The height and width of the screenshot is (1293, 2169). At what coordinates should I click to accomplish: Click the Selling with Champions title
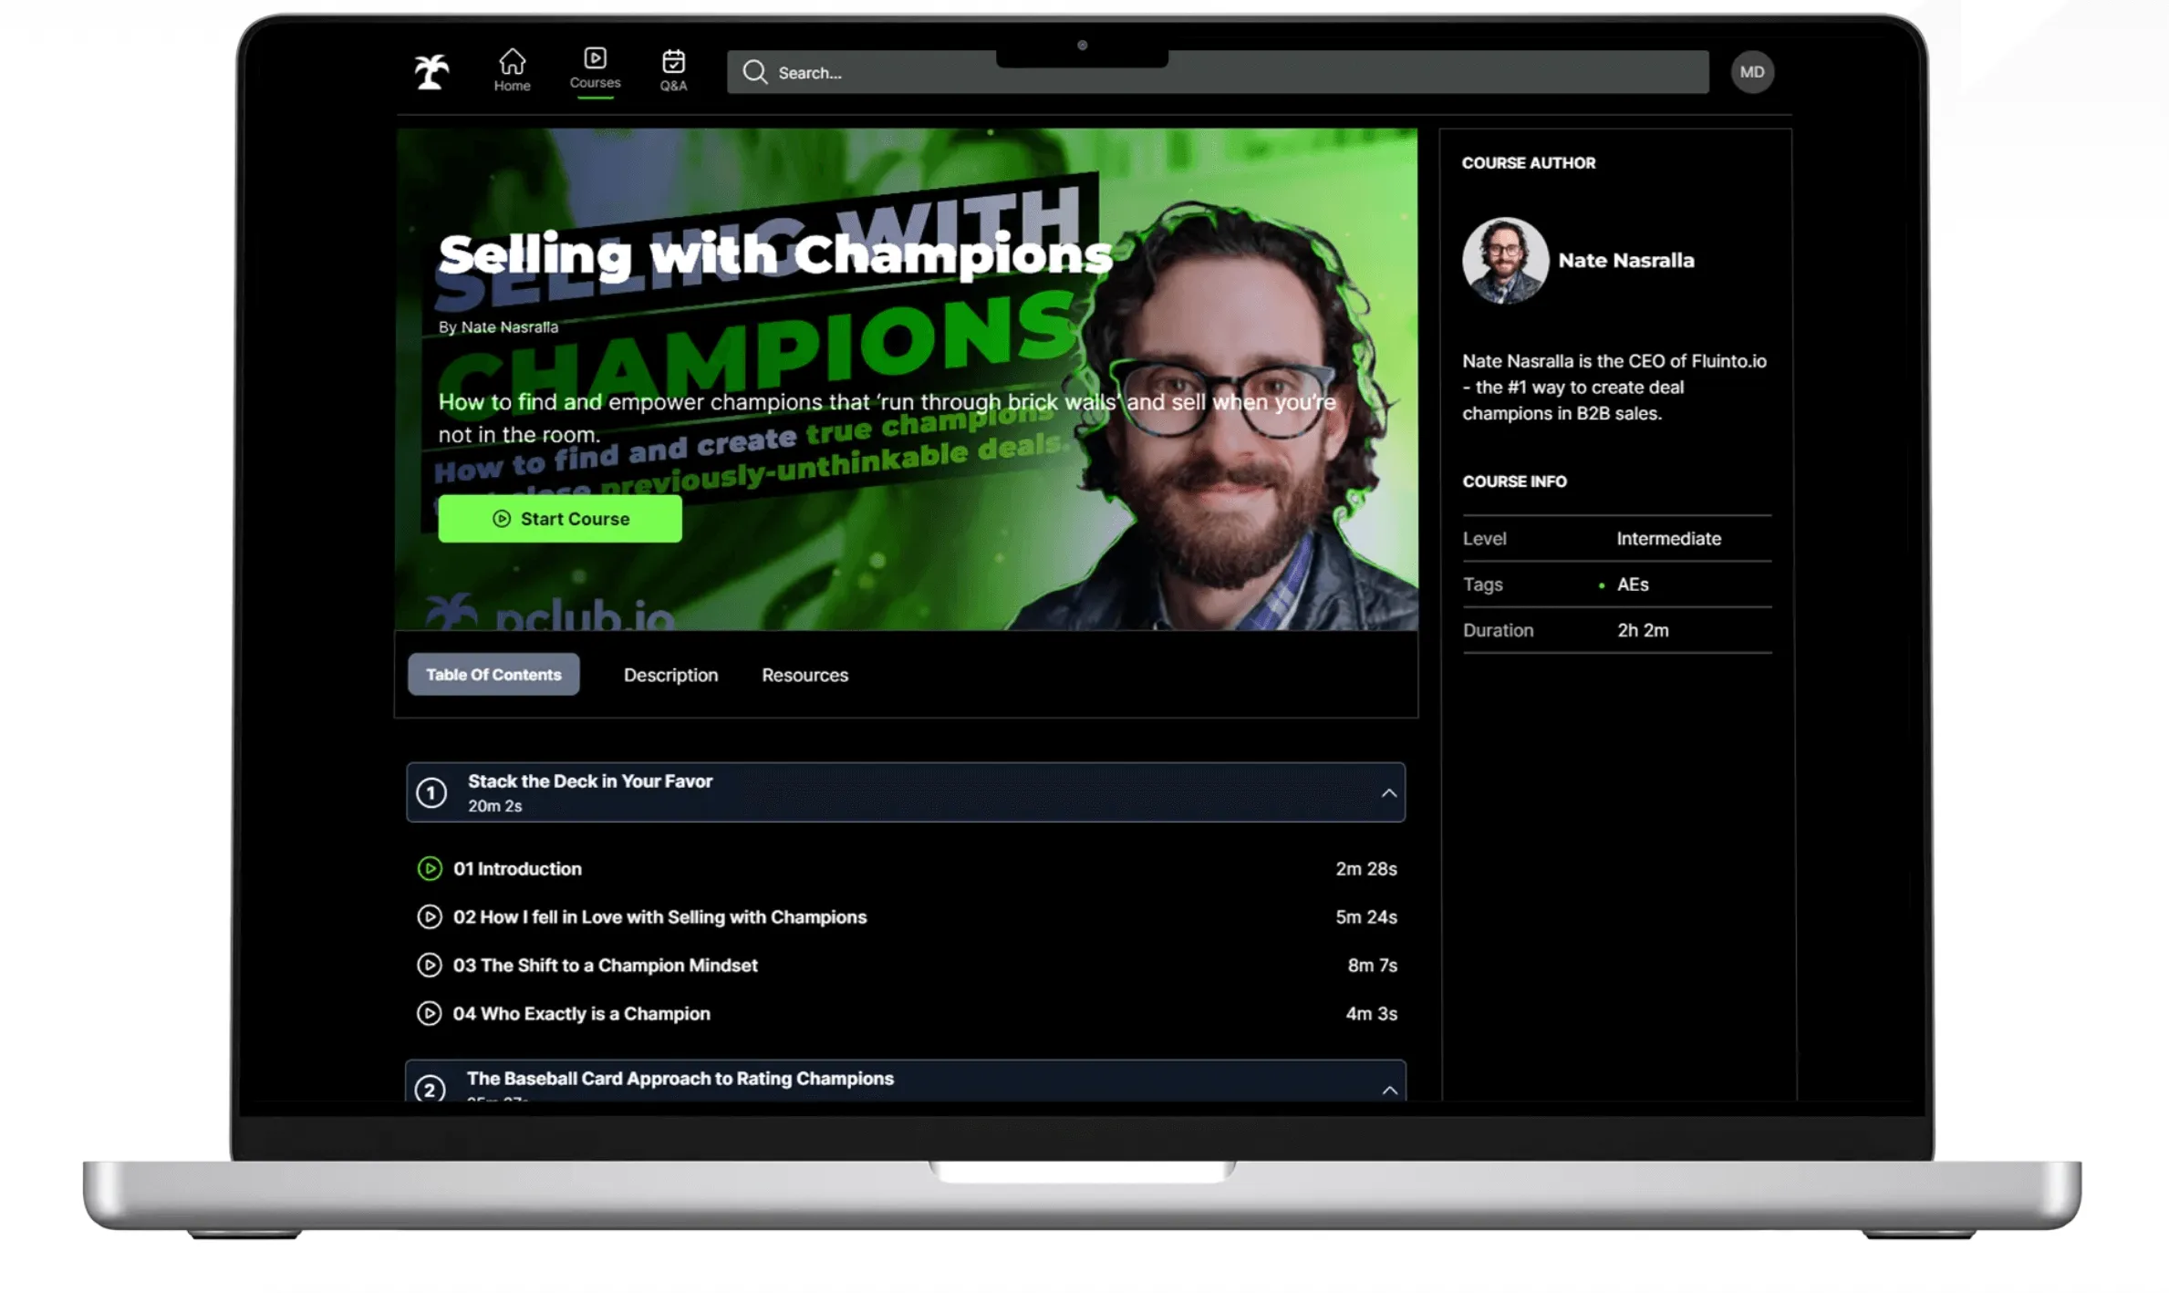point(775,254)
